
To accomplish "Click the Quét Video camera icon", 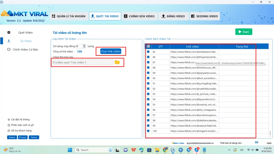I will [x=9, y=33].
